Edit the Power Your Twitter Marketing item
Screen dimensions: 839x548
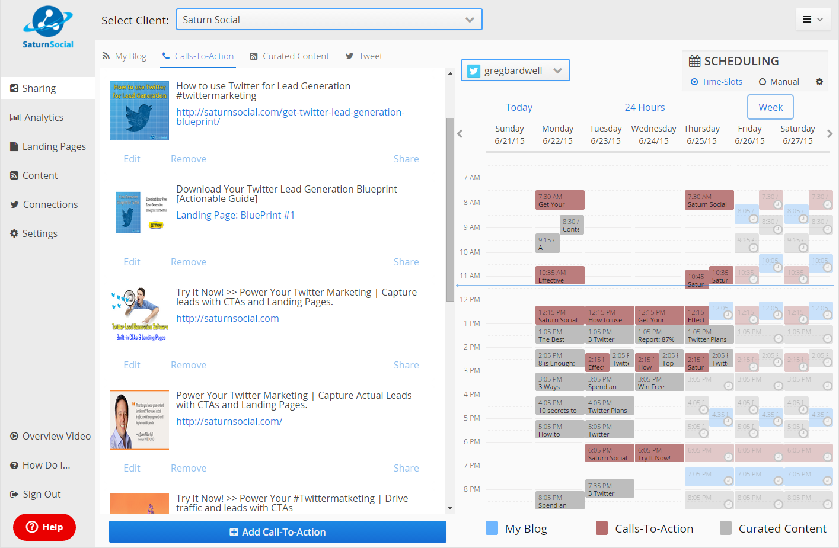point(132,468)
